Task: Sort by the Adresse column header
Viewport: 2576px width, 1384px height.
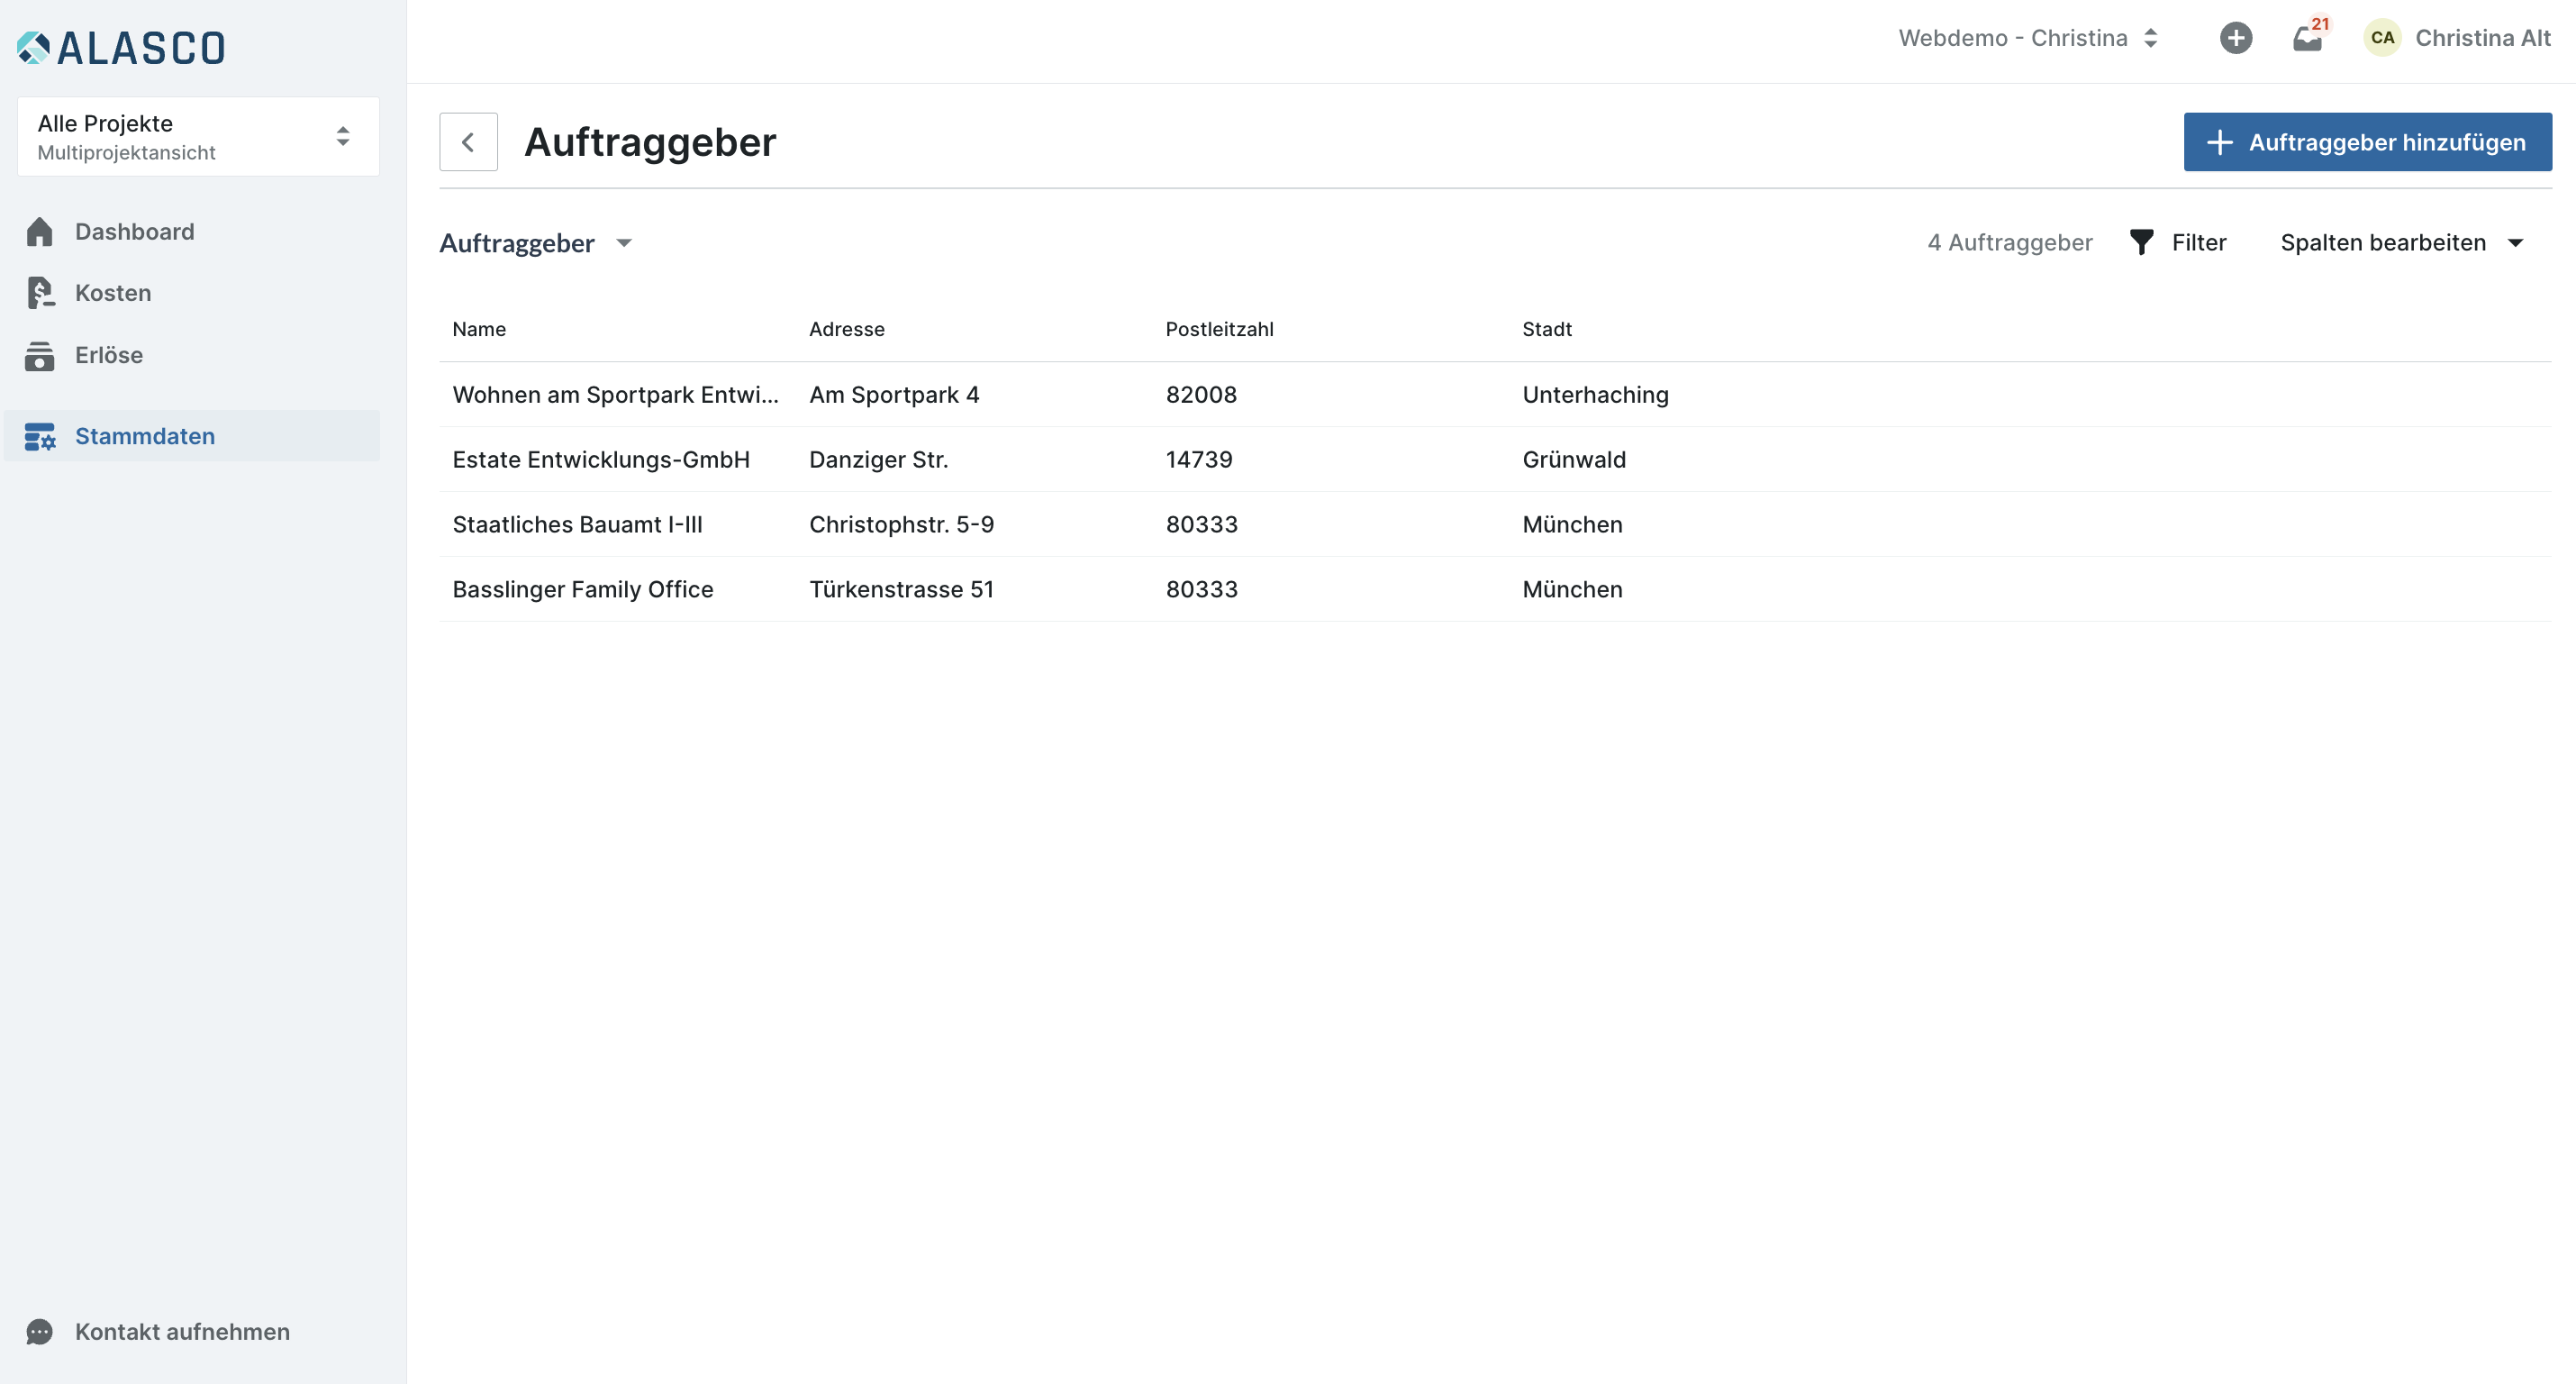Action: click(x=847, y=329)
